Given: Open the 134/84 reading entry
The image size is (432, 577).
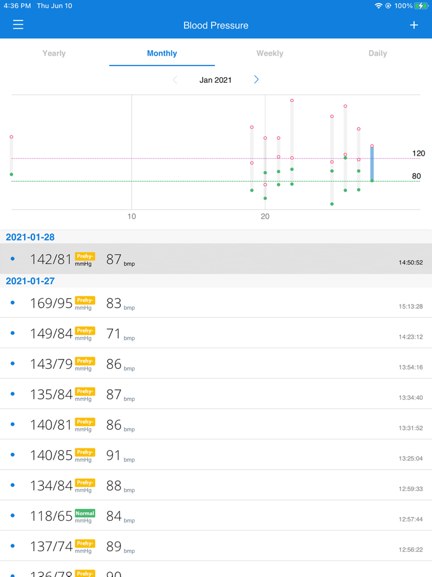Looking at the screenshot, I should [216, 486].
